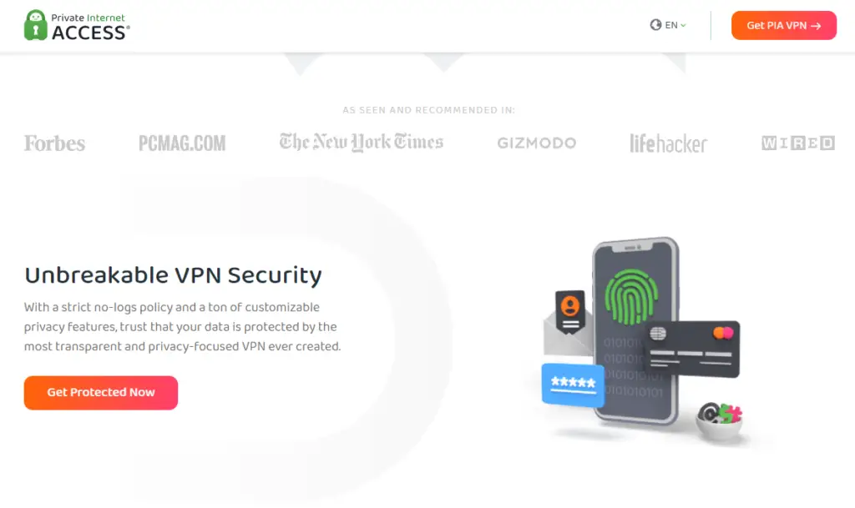The image size is (855, 508).
Task: Click the blue password stars card
Action: pos(573,385)
